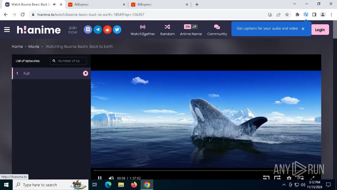Screen dimensions: 337x190
Task: Reload the current page
Action: pyautogui.click(x=23, y=15)
